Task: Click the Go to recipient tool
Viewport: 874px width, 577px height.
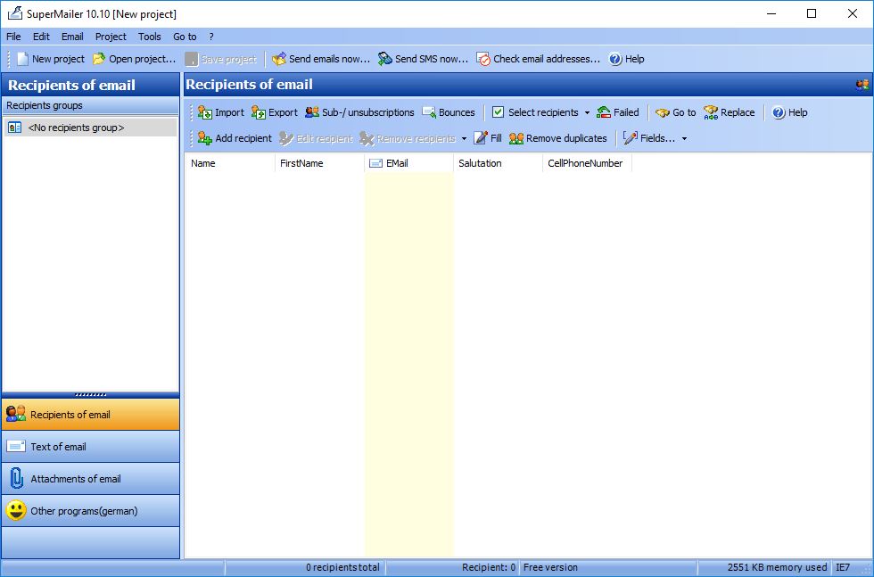Action: tap(676, 112)
